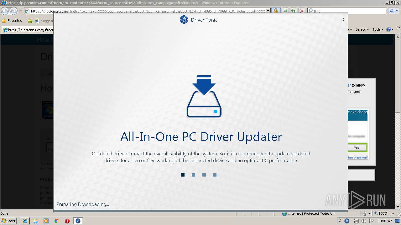This screenshot has height=225, width=401.
Task: Click the security lock icon
Action: (276, 11)
